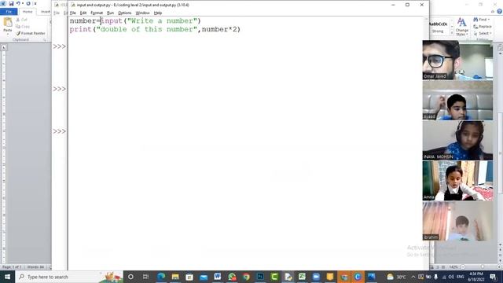The image size is (503, 283).
Task: Launch Microsoft Edge from taskbar
Action: (x=161, y=277)
